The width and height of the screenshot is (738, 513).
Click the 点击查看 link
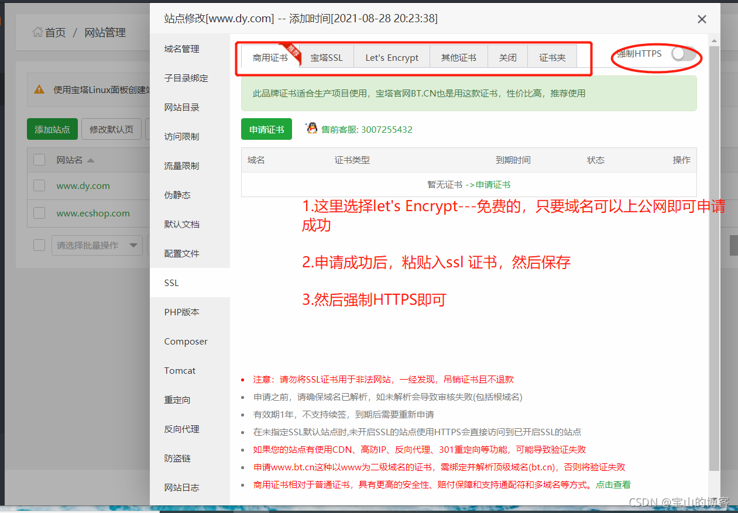(613, 484)
